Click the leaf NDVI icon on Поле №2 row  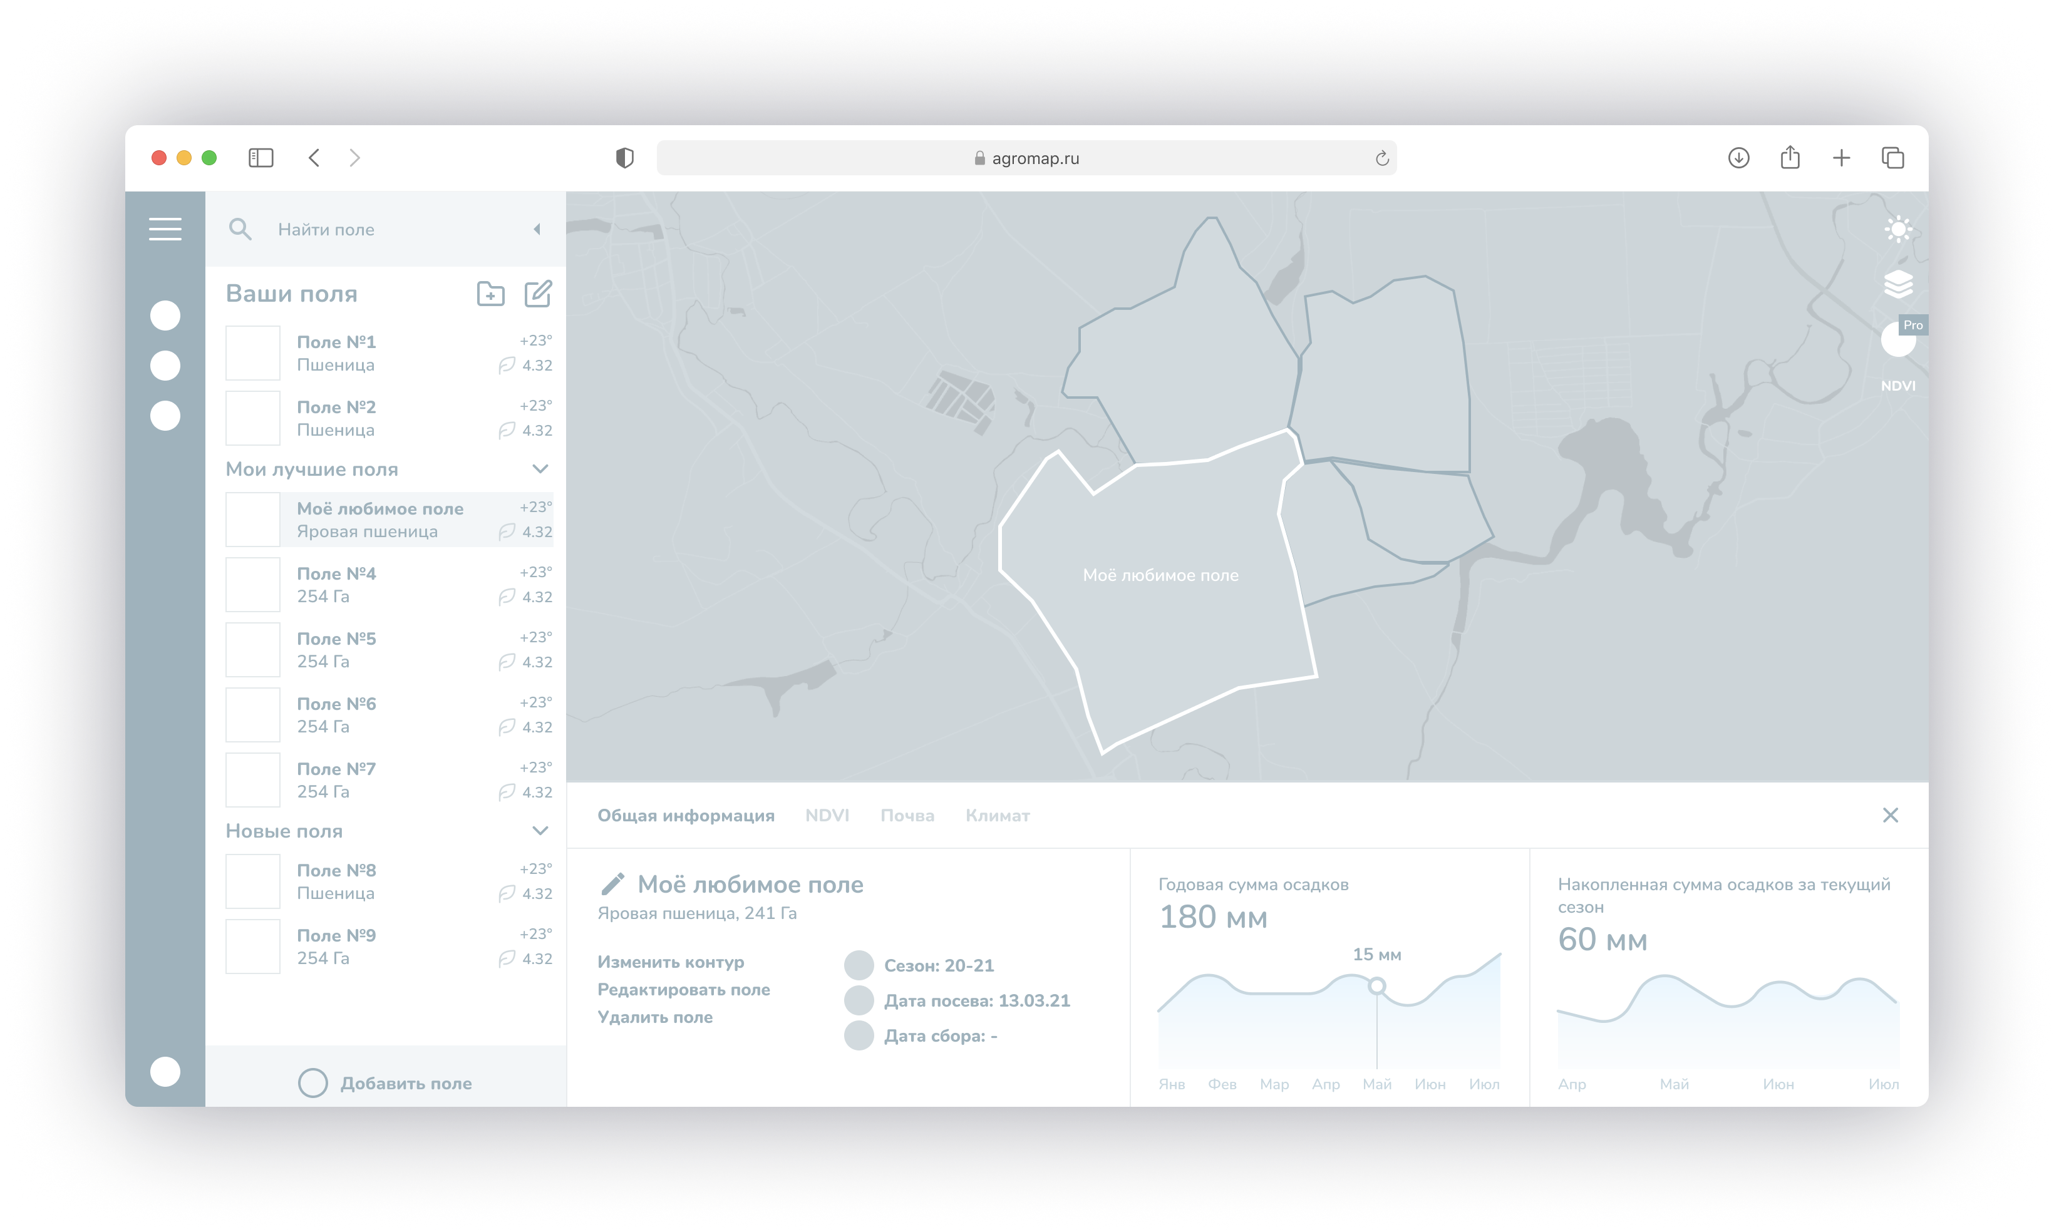507,430
